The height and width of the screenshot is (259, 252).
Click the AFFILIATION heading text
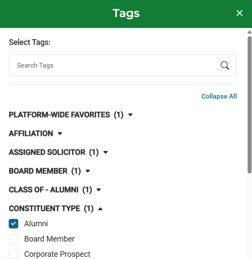coord(31,133)
